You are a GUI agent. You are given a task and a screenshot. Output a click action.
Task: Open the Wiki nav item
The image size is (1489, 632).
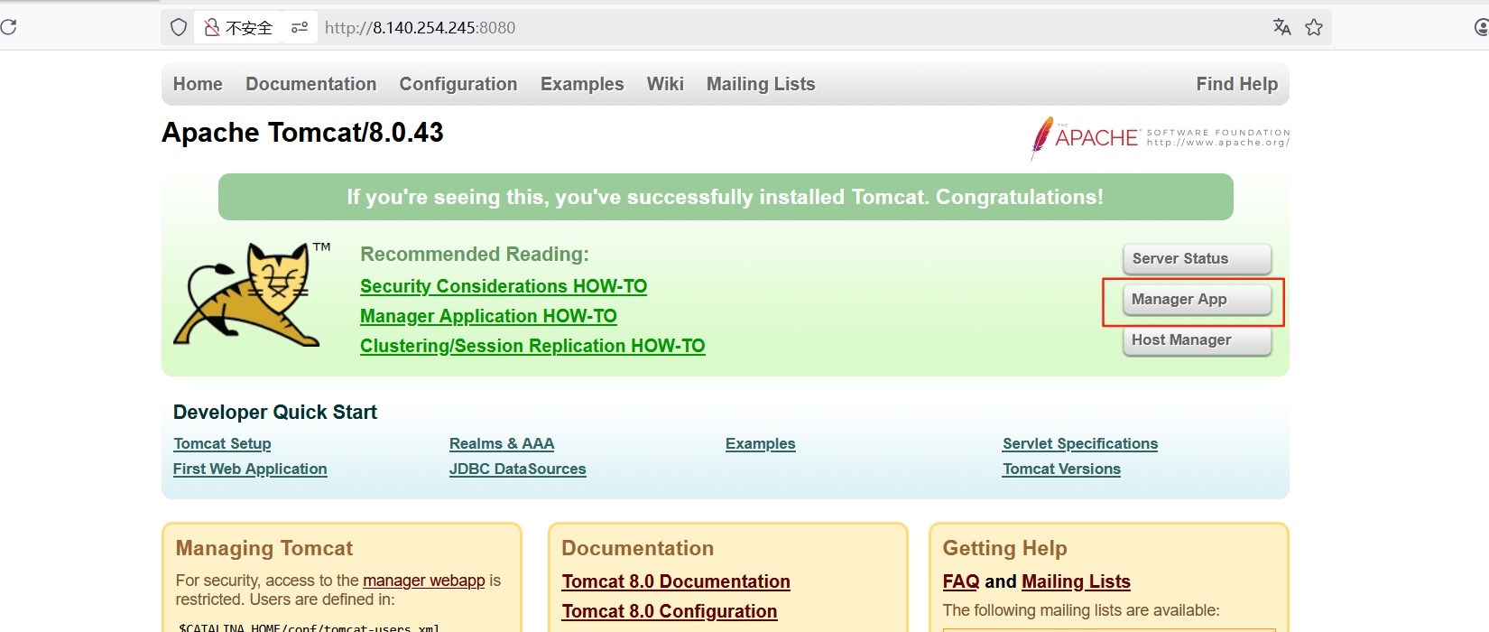click(x=665, y=84)
